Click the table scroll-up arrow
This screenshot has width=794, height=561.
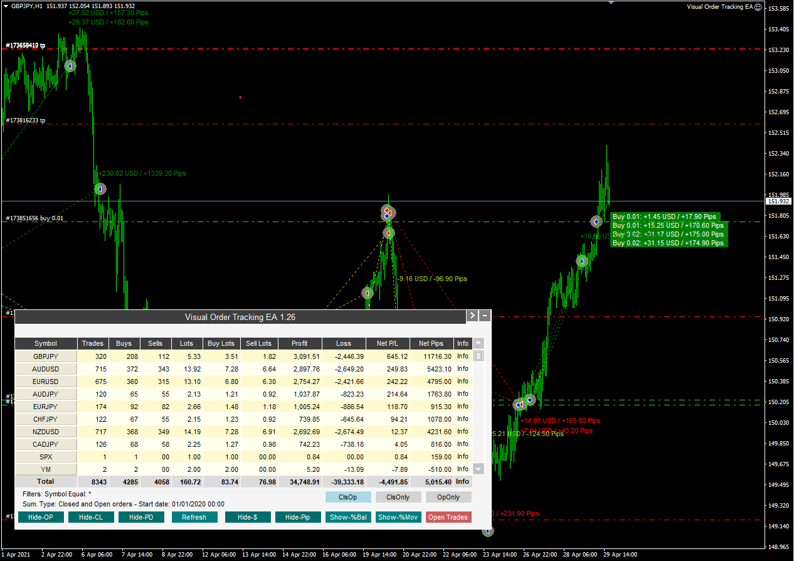click(479, 343)
